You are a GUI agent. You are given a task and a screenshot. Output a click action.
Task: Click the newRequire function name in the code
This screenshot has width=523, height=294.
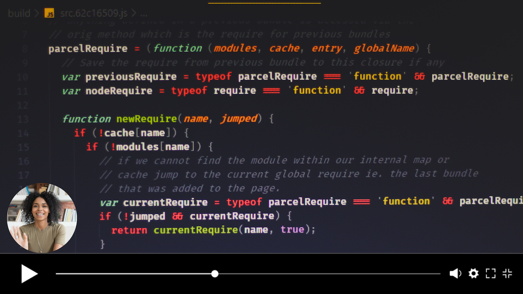tap(146, 118)
